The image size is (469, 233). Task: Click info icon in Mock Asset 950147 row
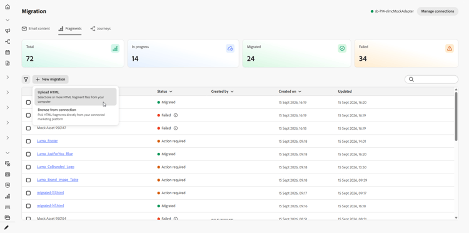(x=176, y=128)
